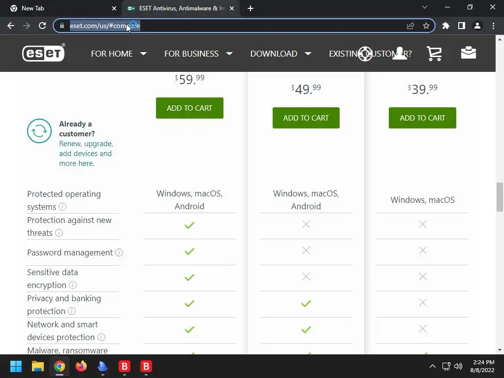
Task: Open Chrome extensions puzzle icon
Action: point(446,26)
